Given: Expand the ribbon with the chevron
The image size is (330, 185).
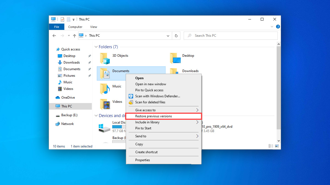Looking at the screenshot, I should (272, 27).
